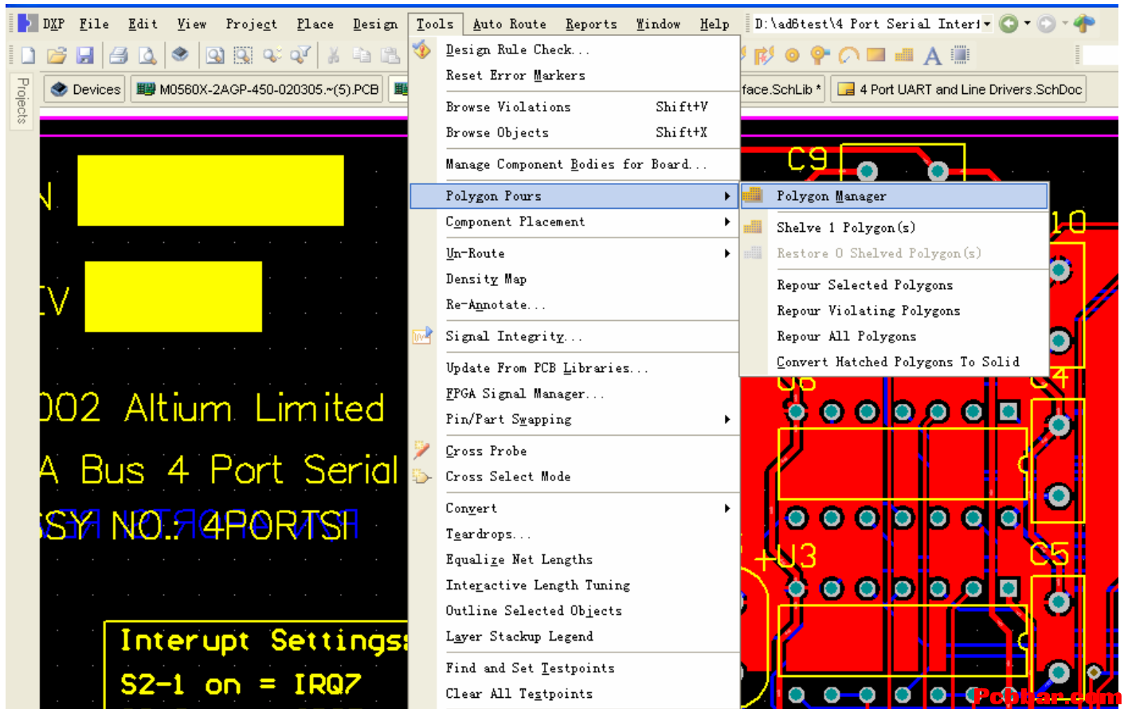Choose Browse Violations
This screenshot has height=709, width=1124.
click(x=574, y=107)
